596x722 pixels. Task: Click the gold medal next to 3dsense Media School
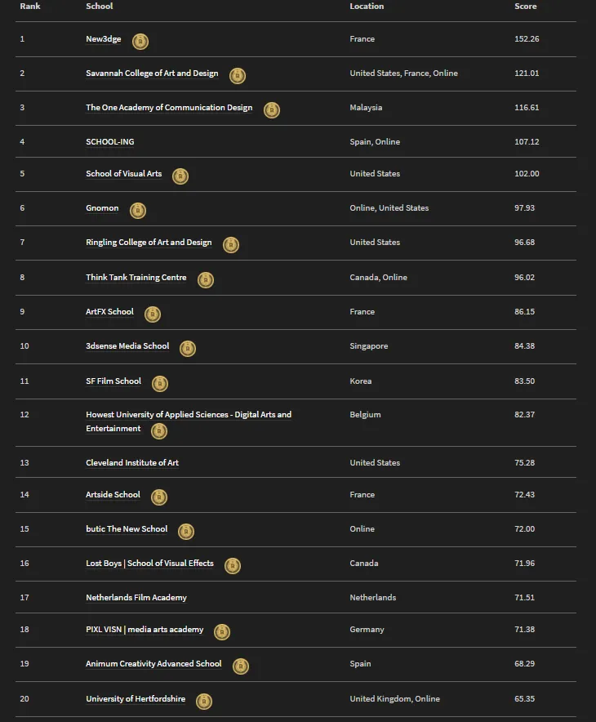188,349
